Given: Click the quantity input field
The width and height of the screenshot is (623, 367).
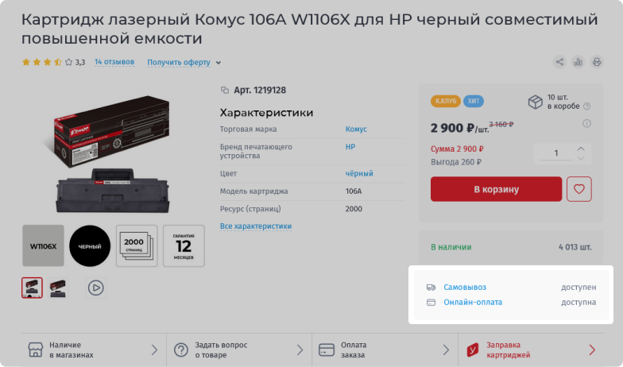Looking at the screenshot, I should click(556, 153).
